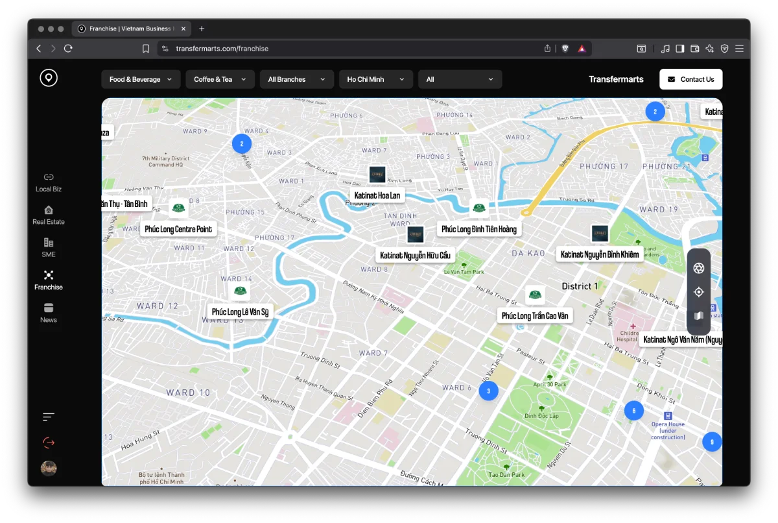Switch map style using the map icon
Image resolution: width=778 pixels, height=523 pixels.
[x=698, y=315]
